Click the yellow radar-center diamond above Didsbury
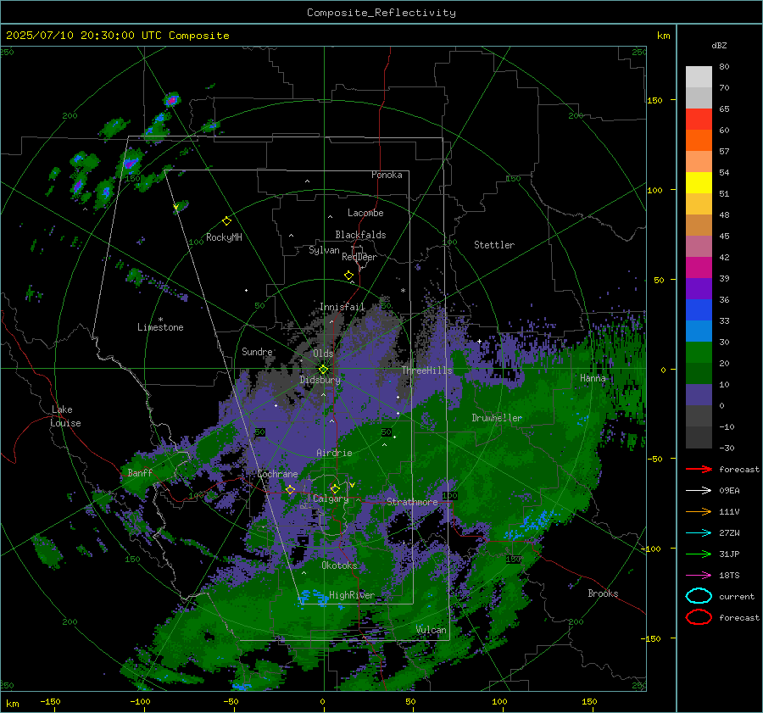Image resolution: width=763 pixels, height=713 pixels. click(x=323, y=370)
